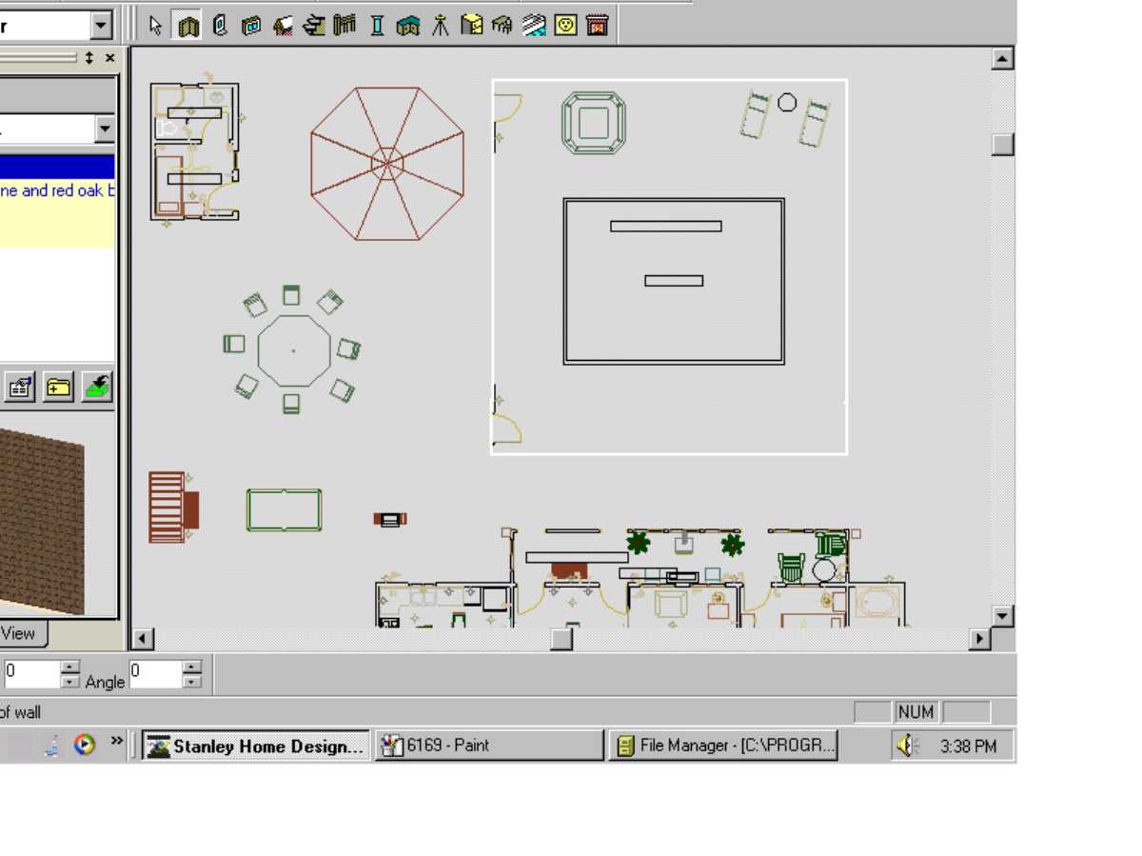Expand the quick launch chevron
Screen dimensions: 1142x856
pos(116,740)
